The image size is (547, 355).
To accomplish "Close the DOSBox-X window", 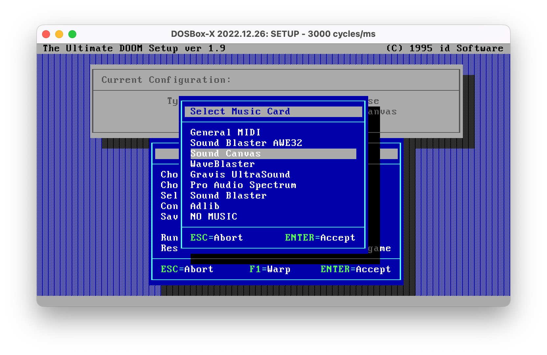I will click(x=46, y=34).
